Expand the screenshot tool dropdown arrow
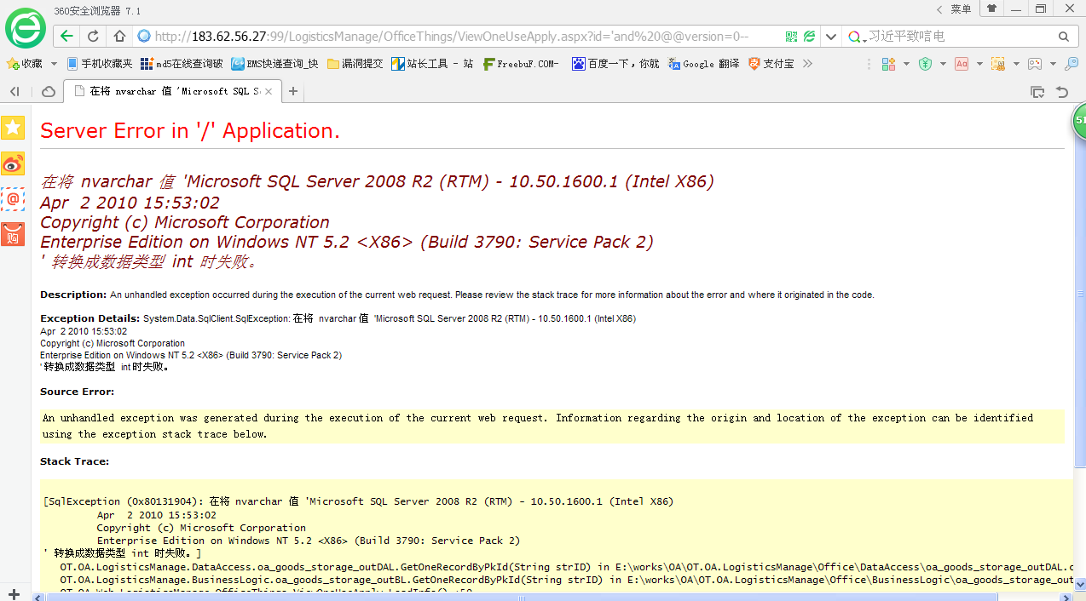 (x=1016, y=64)
